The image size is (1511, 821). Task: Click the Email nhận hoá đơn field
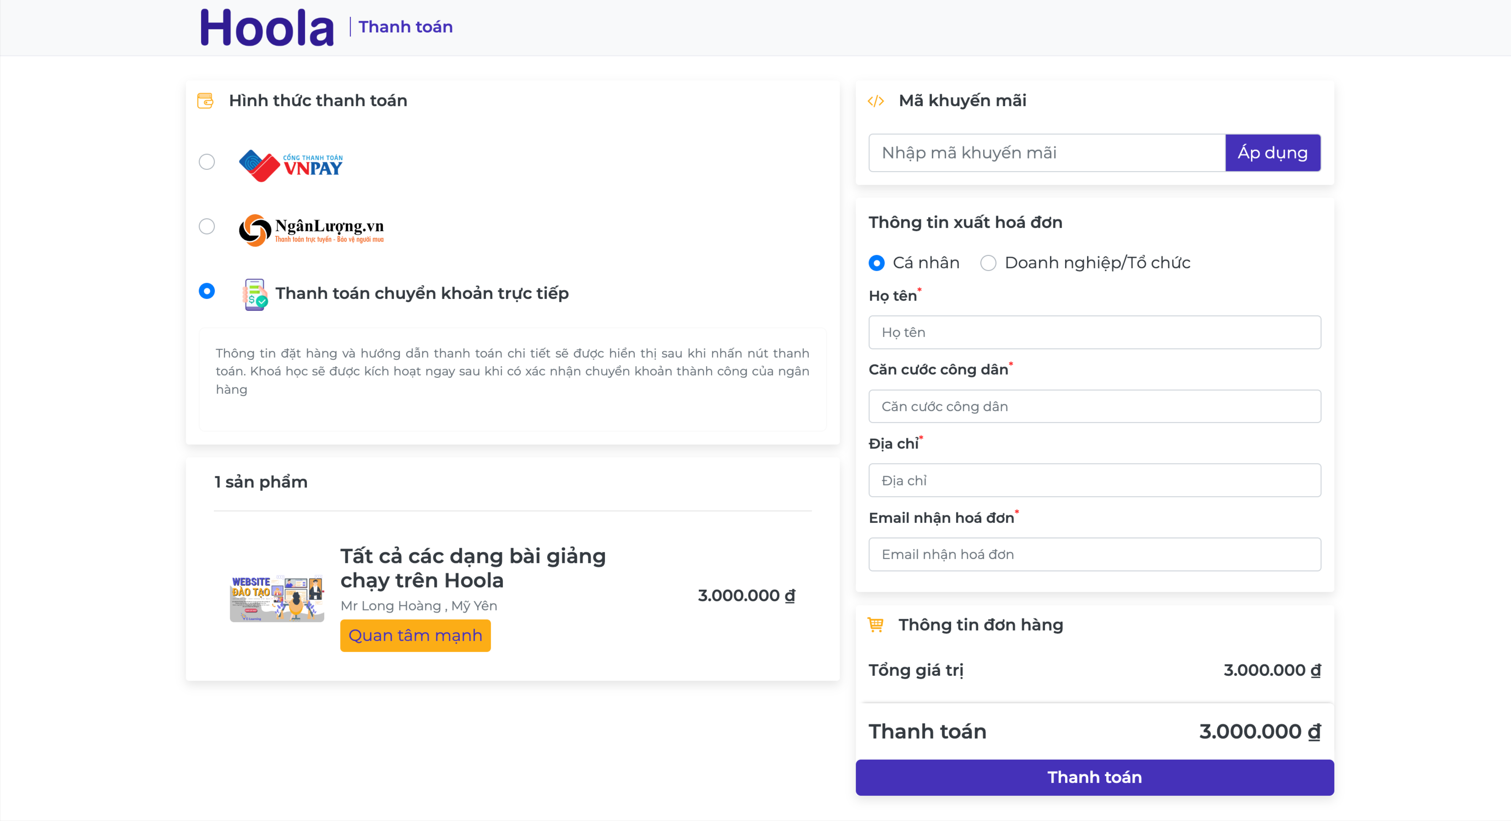[x=1094, y=555]
